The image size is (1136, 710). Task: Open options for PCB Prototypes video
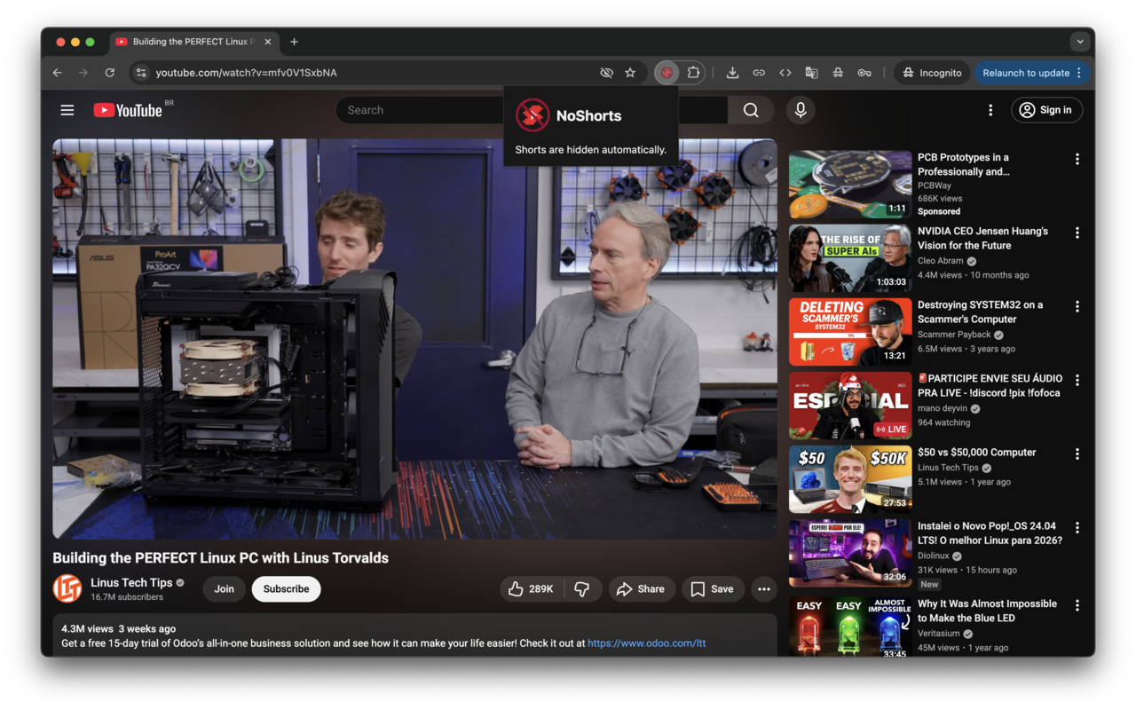1077,159
